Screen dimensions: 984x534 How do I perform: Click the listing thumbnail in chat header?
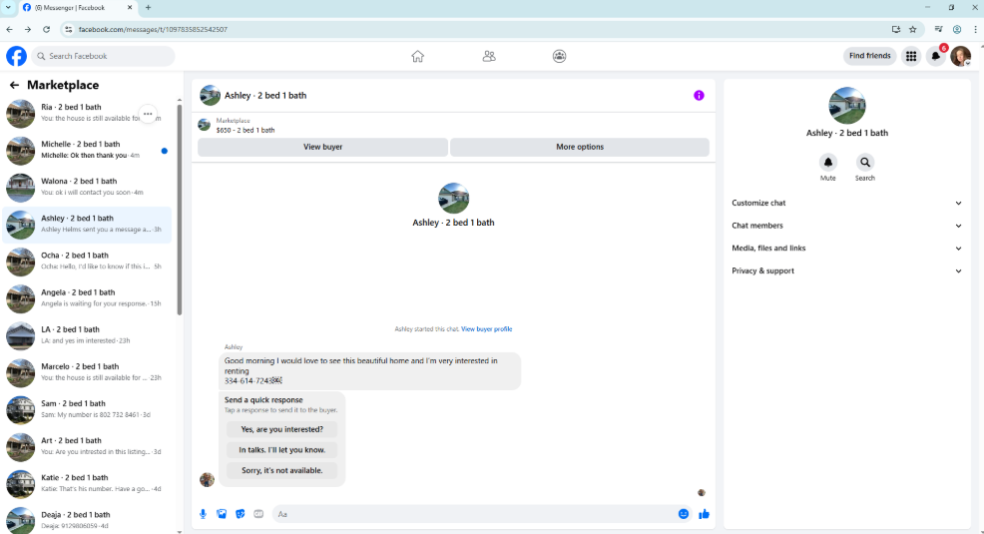click(210, 96)
